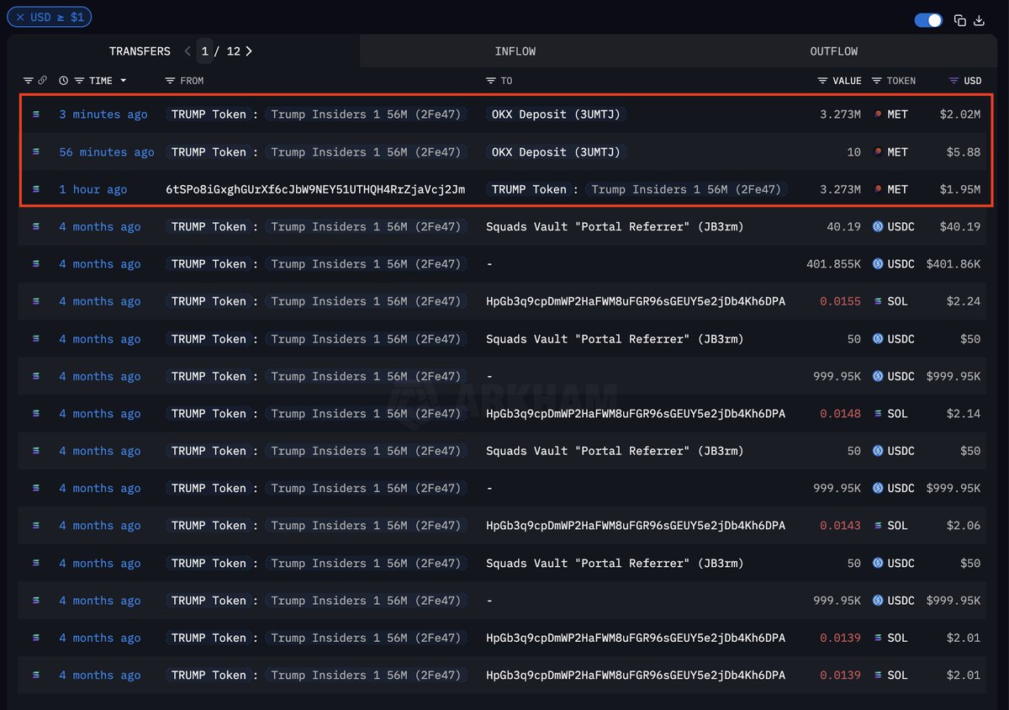Switch to the OUTFLOW tab
This screenshot has height=710, width=1009.
tap(833, 51)
